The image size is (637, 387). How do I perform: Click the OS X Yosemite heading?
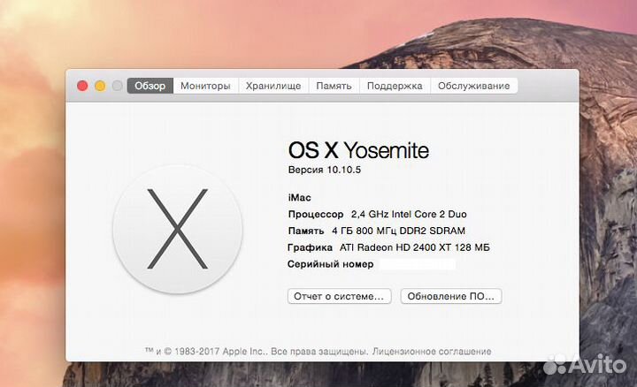[x=358, y=150]
